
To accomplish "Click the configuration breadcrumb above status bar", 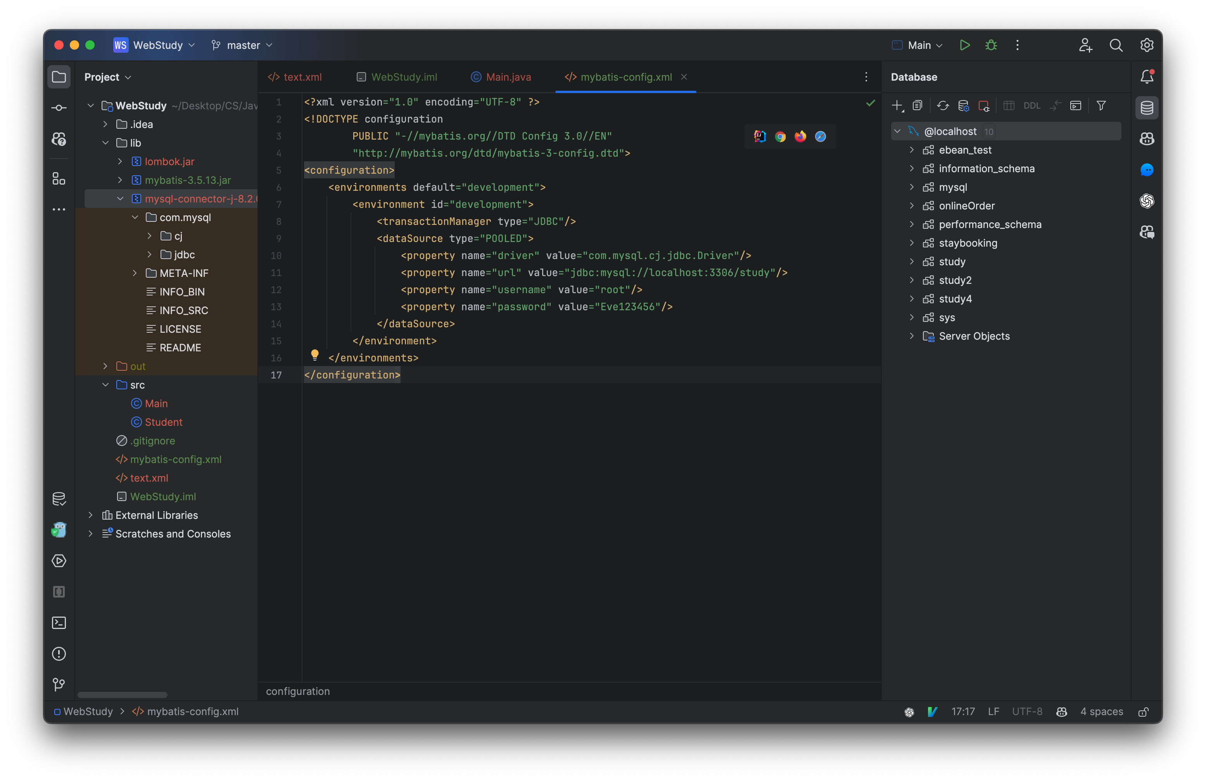I will coord(298,691).
